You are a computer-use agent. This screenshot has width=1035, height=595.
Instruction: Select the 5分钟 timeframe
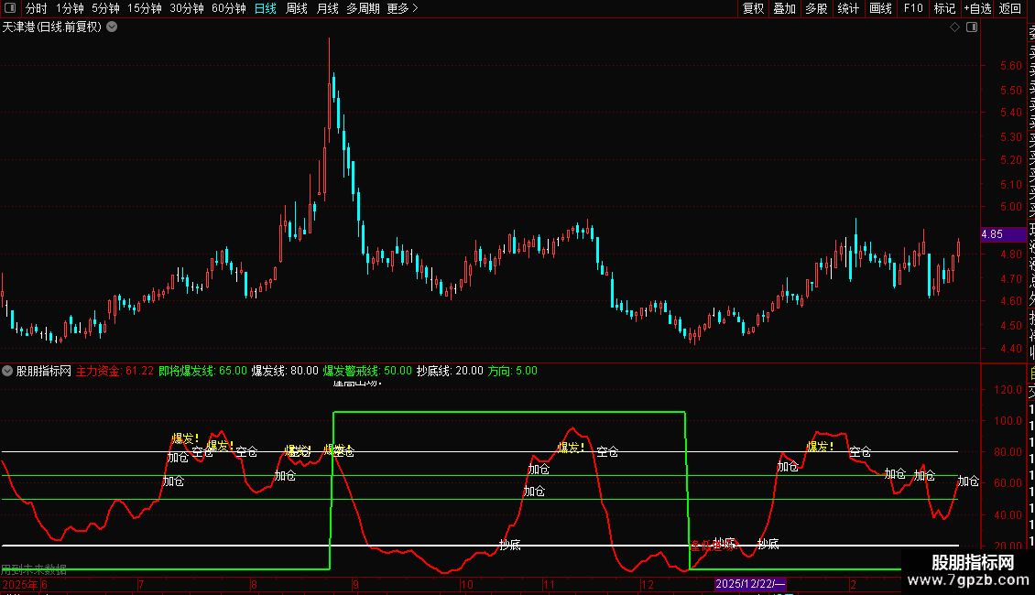pyautogui.click(x=105, y=8)
